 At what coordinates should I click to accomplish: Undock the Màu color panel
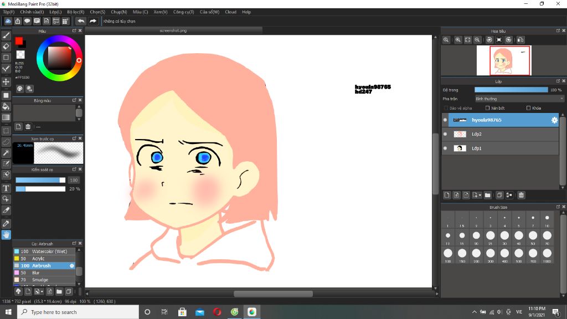click(x=74, y=31)
